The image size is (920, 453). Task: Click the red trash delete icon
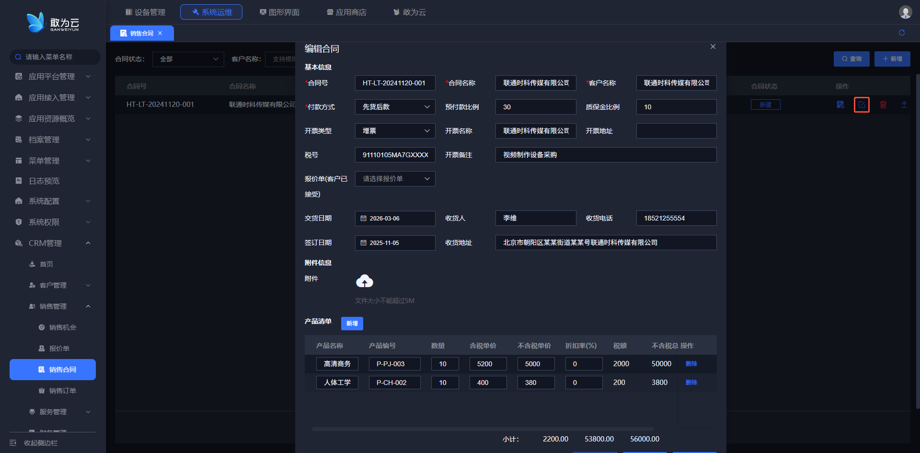[x=883, y=105]
